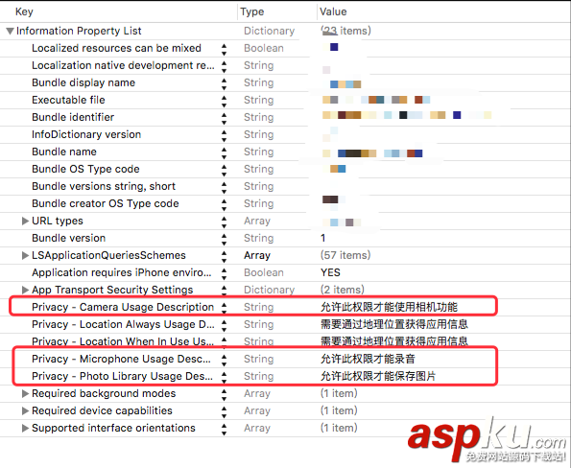571x468 pixels.
Task: Open key stepper for Bundle version
Action: point(224,239)
